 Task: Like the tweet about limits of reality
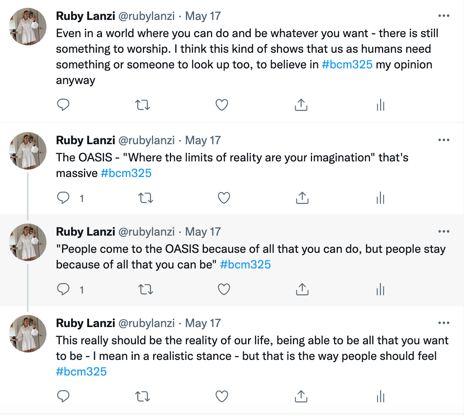(223, 198)
